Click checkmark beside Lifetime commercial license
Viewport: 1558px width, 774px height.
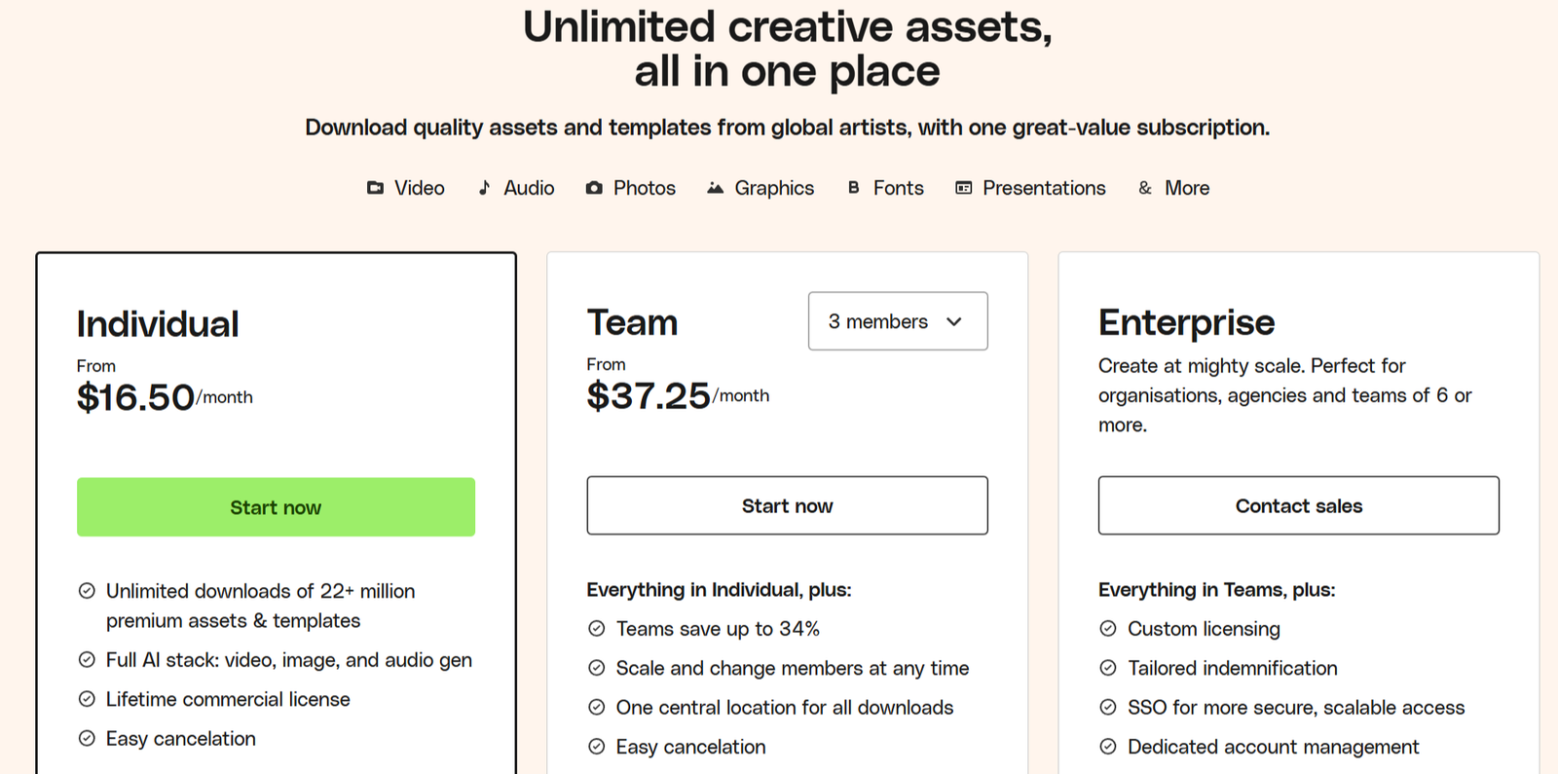(87, 699)
